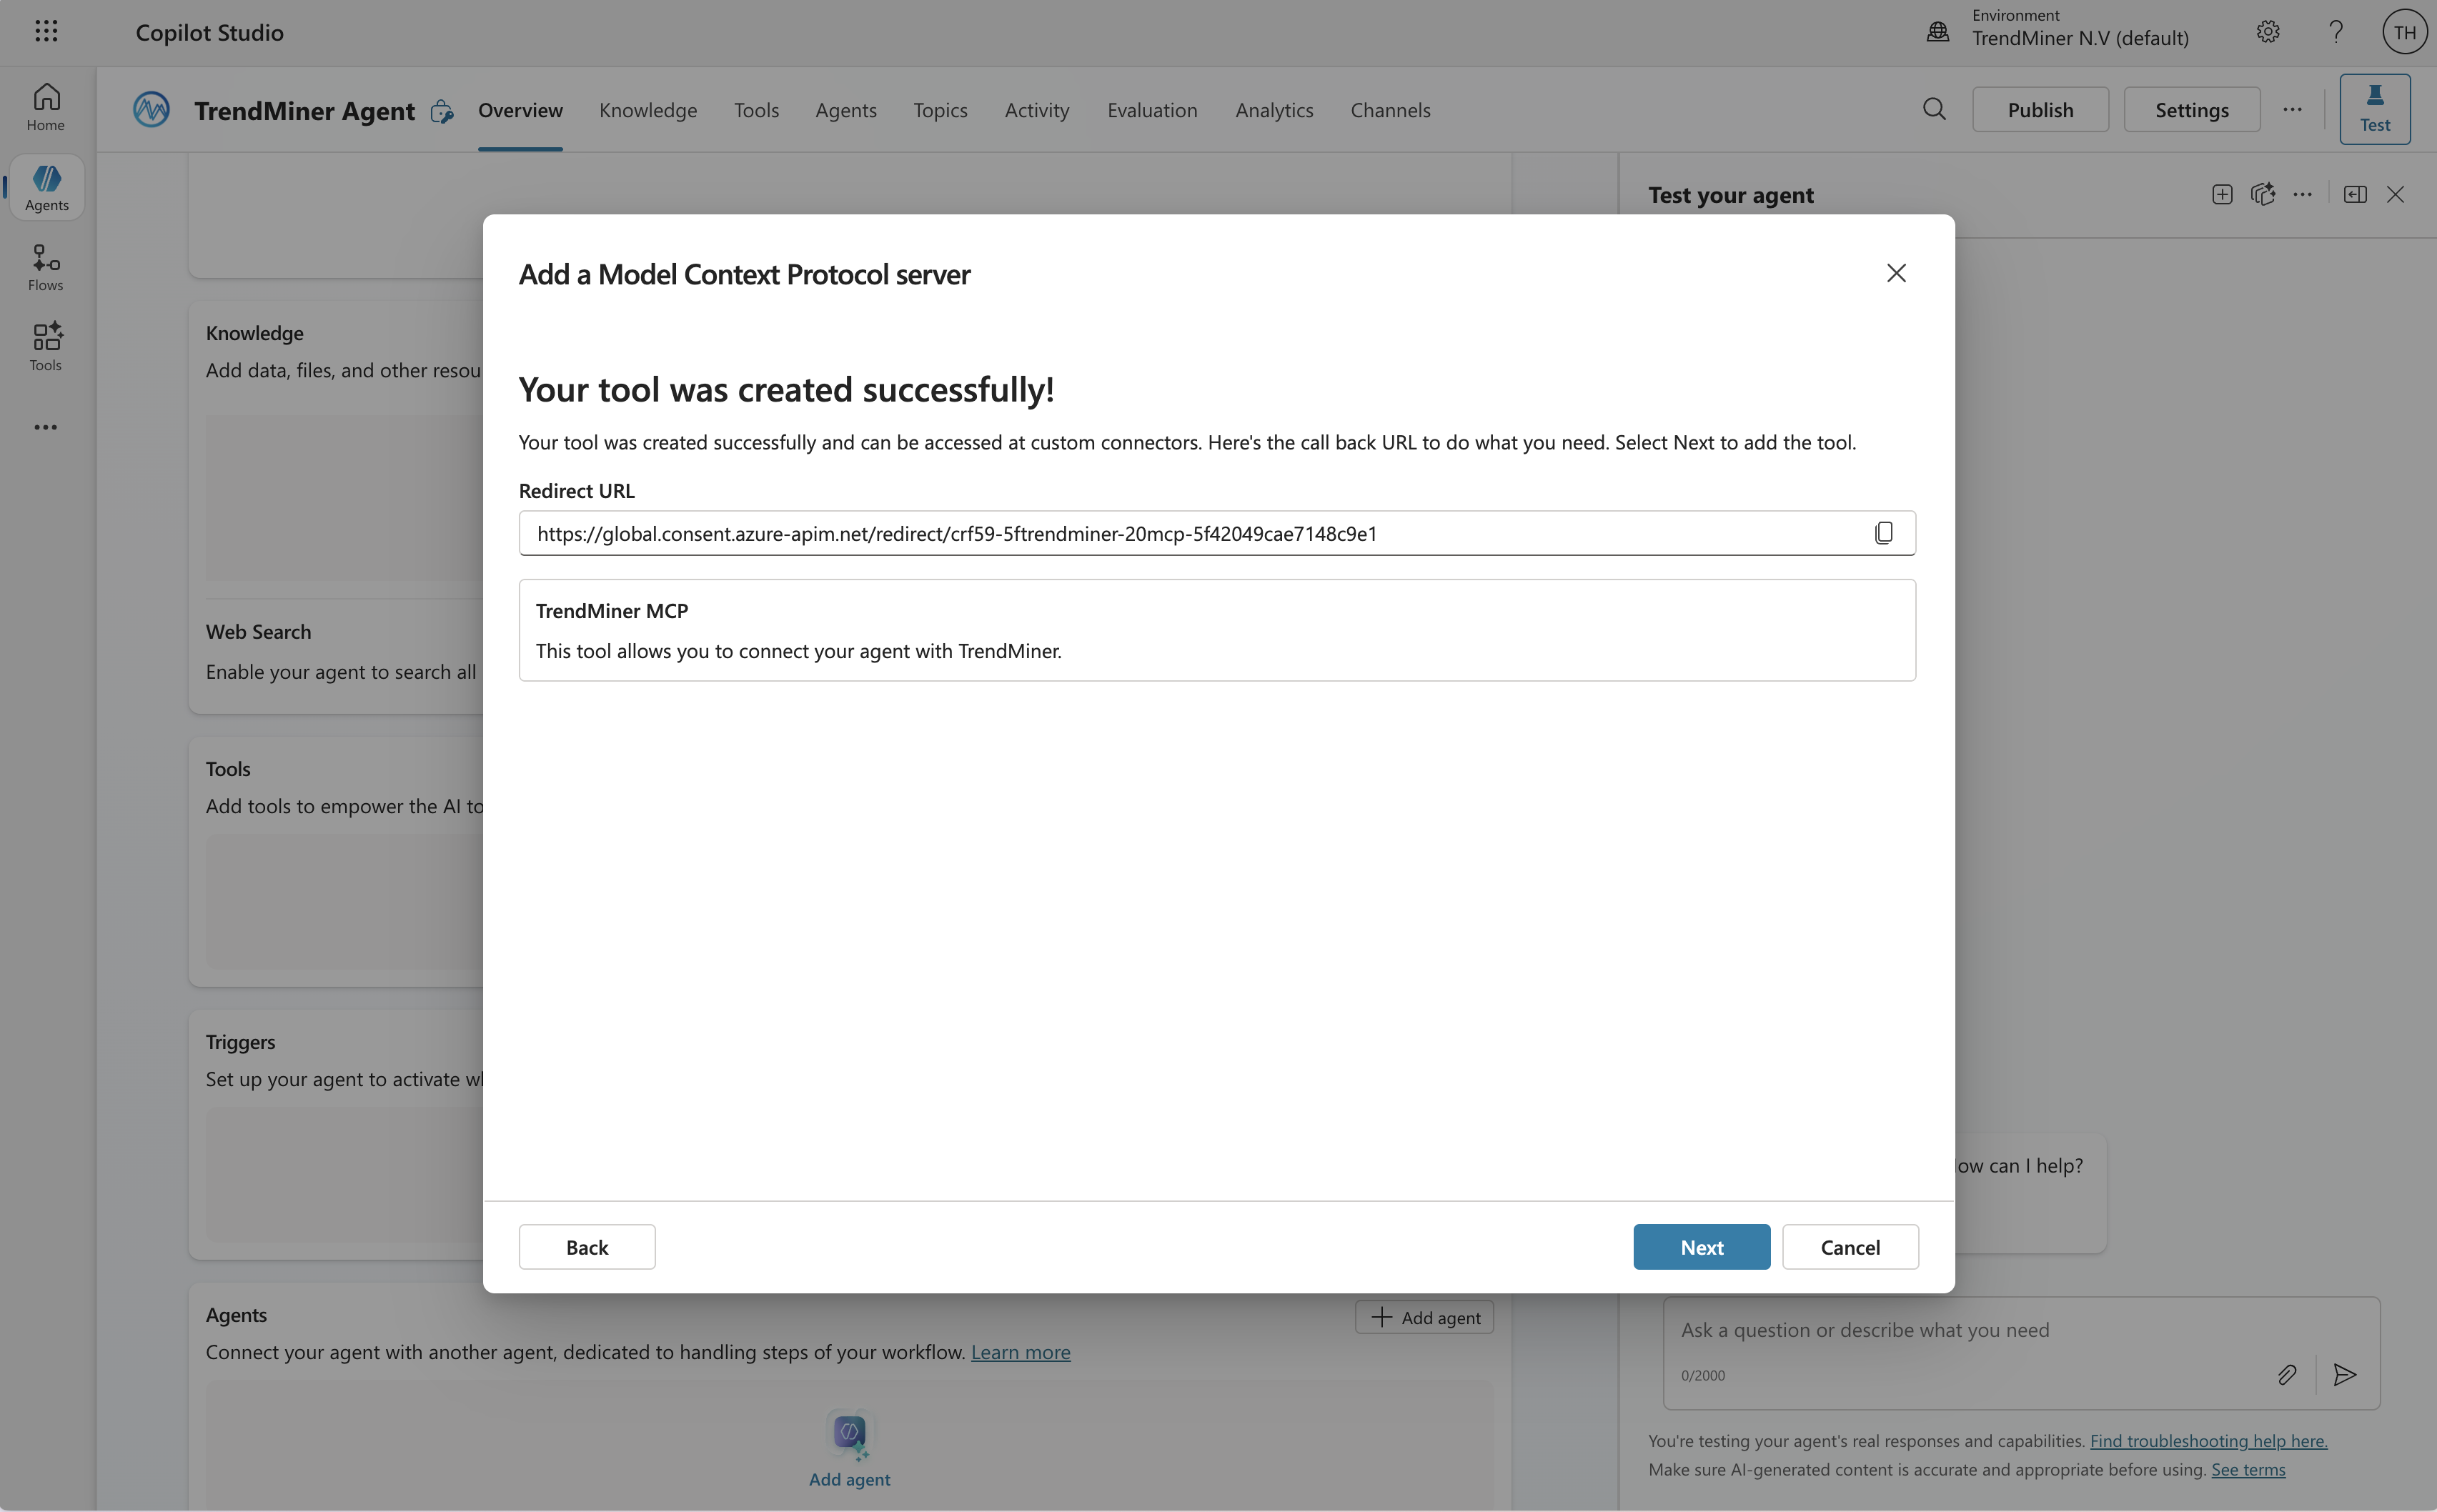Open Agents in the left sidebar
Image resolution: width=2437 pixels, height=1512 pixels.
pos(47,188)
